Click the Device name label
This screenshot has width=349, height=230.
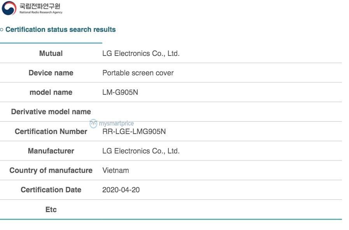[x=51, y=73]
